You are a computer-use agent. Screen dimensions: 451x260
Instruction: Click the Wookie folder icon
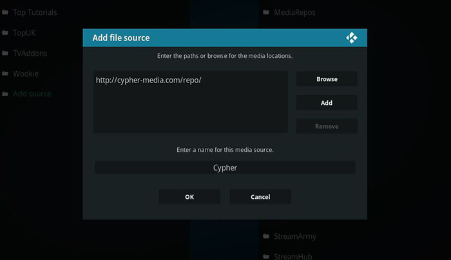coord(5,73)
